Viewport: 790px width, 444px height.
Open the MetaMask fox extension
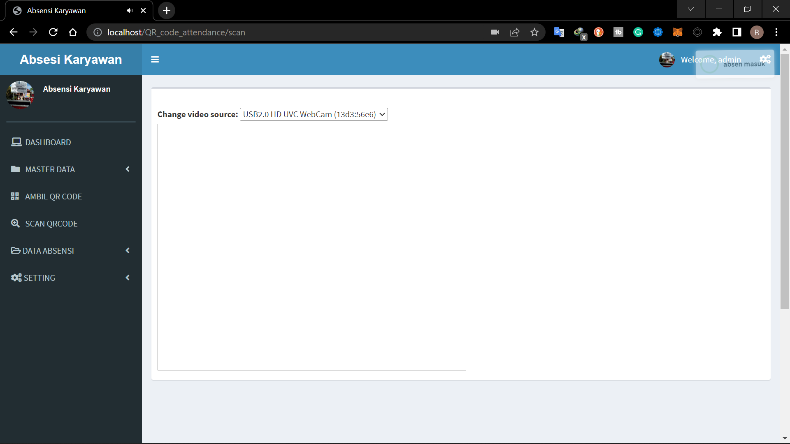[x=678, y=32]
